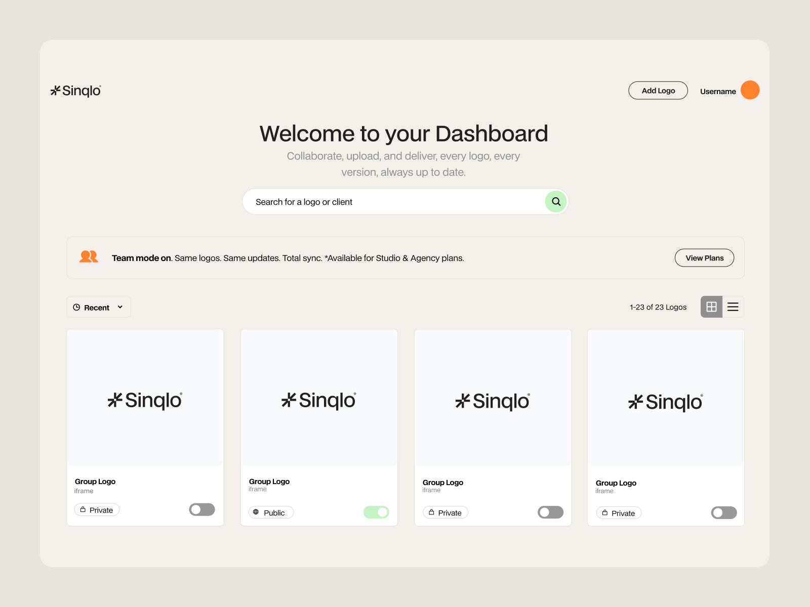Click the search magnifier icon
This screenshot has width=810, height=607.
click(x=555, y=201)
